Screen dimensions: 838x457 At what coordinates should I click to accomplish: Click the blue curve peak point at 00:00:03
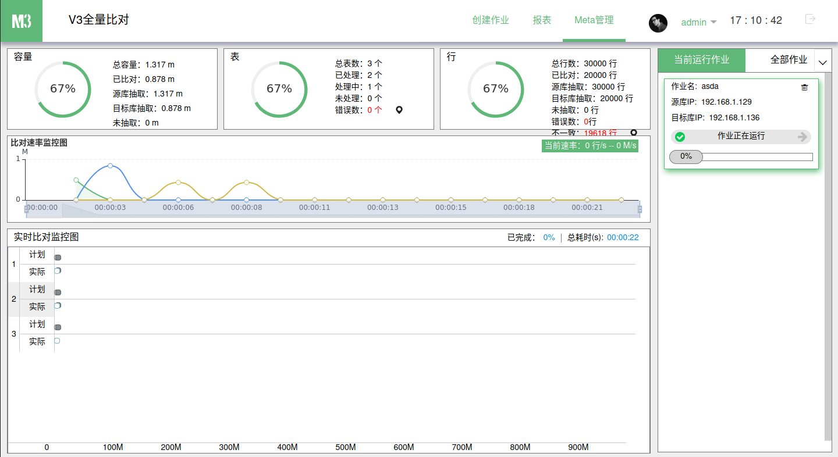click(110, 166)
